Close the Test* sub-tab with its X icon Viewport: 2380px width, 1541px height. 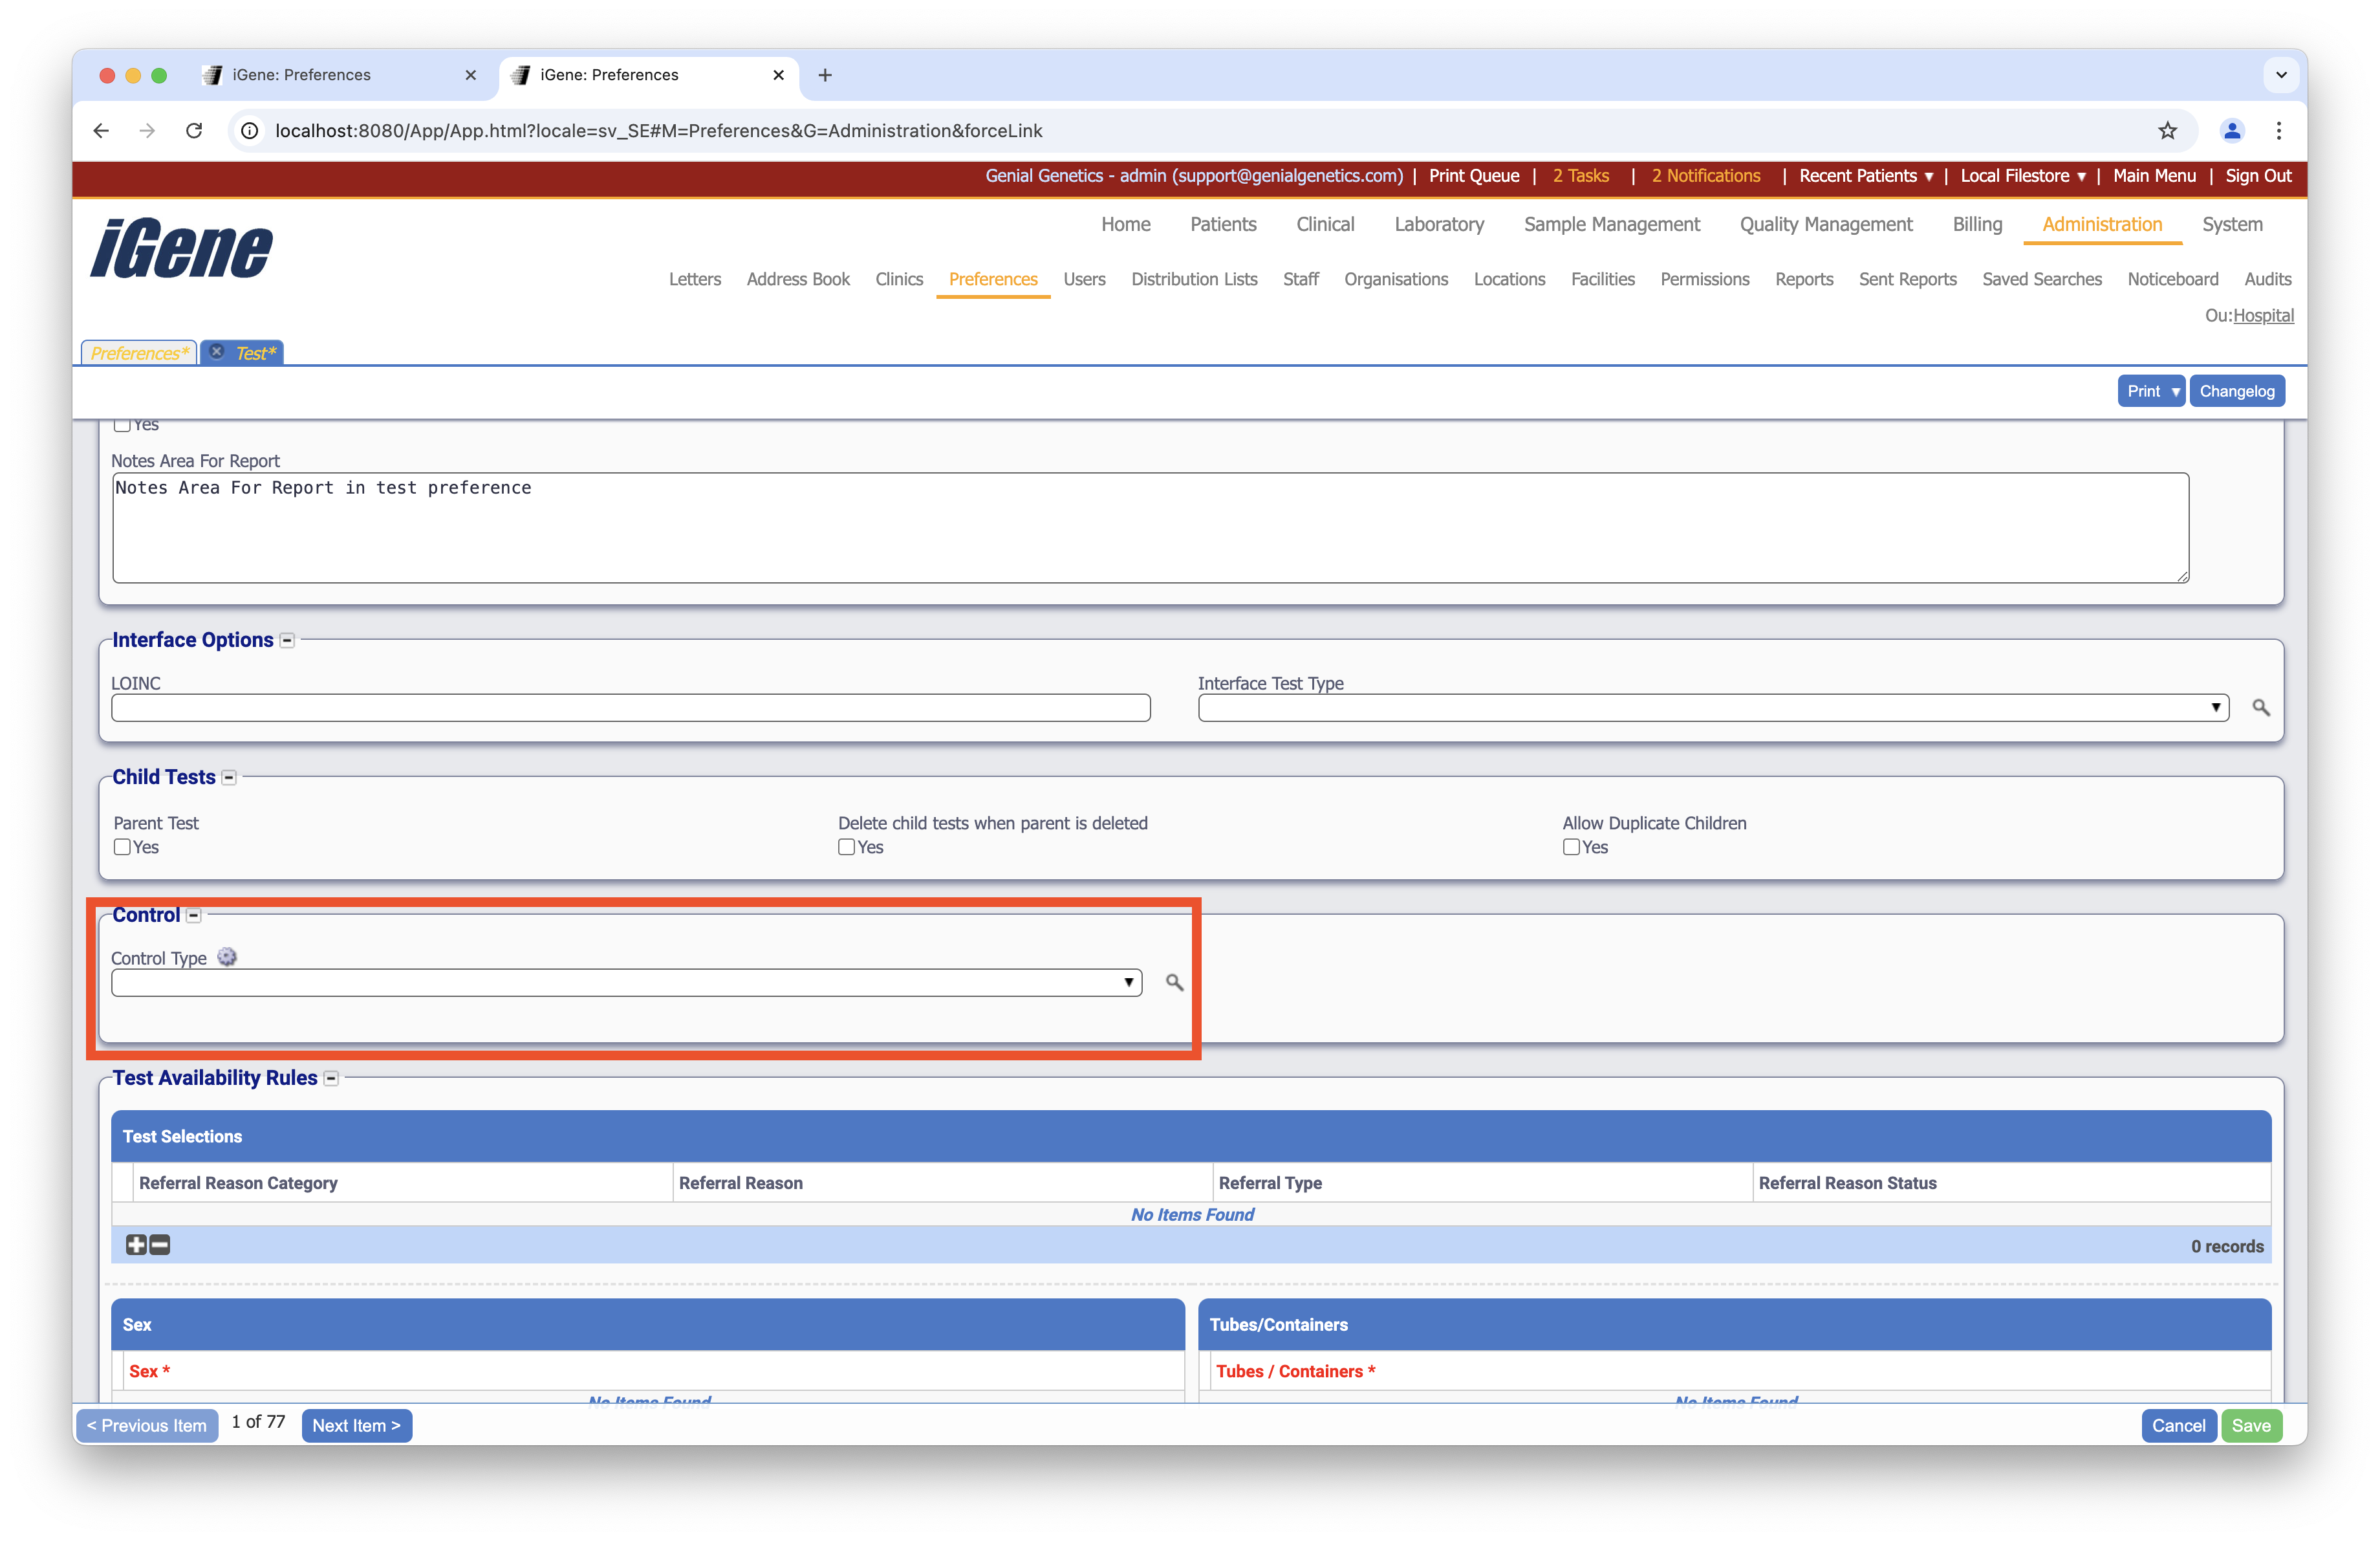click(217, 352)
